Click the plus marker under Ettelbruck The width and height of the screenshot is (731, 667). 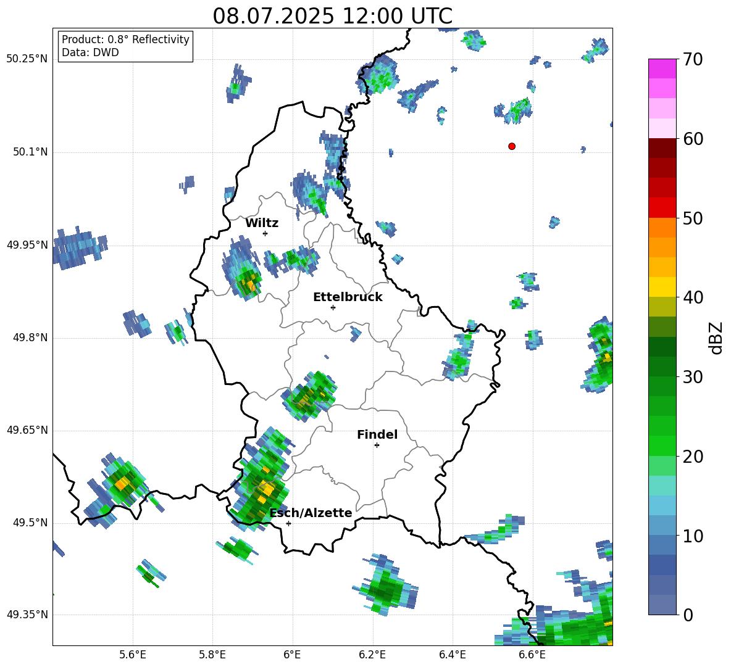(333, 307)
